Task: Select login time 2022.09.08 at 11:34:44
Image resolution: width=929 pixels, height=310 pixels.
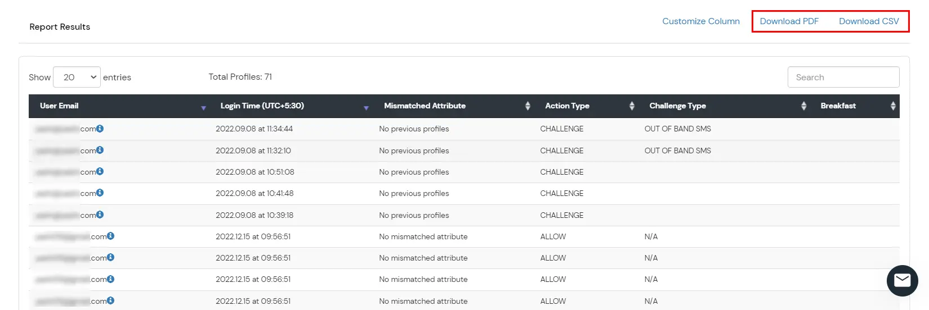Action: (254, 129)
